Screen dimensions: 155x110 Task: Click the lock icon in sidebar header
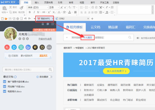coord(43,24)
